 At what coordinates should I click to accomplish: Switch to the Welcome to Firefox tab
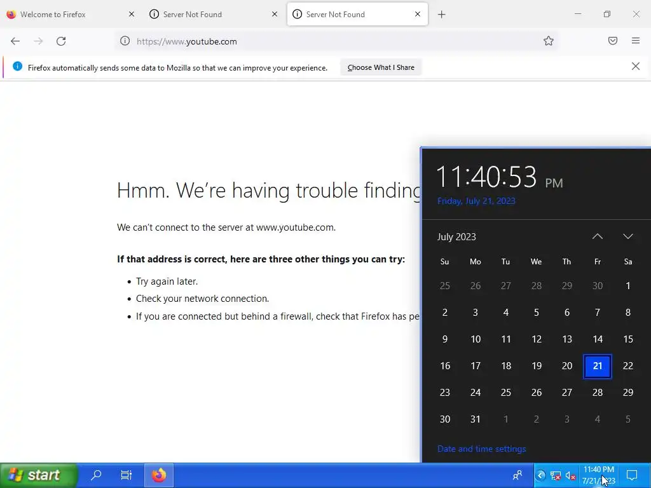coord(71,14)
